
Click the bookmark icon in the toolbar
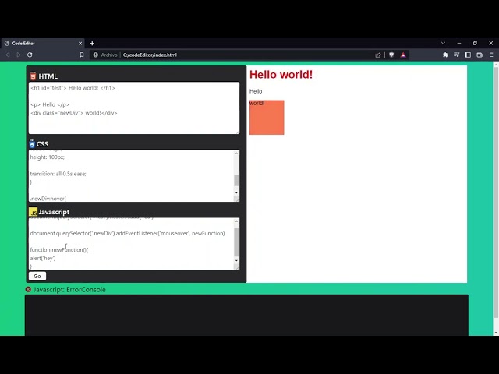(82, 55)
